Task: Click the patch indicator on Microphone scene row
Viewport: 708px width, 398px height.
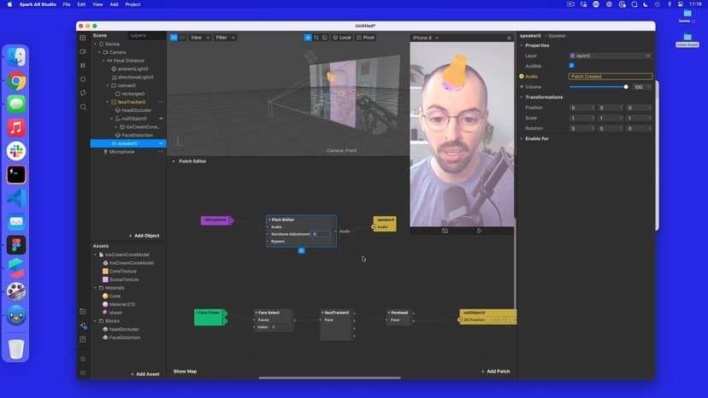Action: (160, 152)
